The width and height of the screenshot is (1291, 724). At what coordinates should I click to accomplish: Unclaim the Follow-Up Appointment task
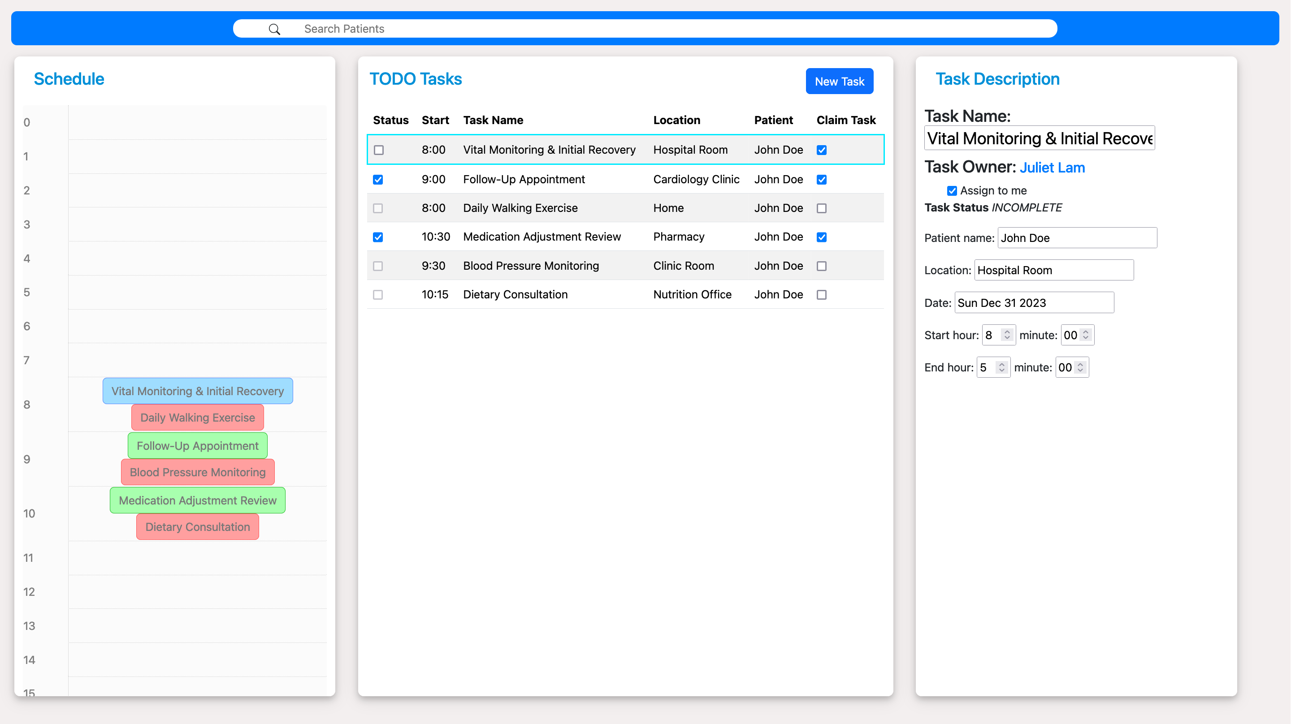(x=821, y=179)
